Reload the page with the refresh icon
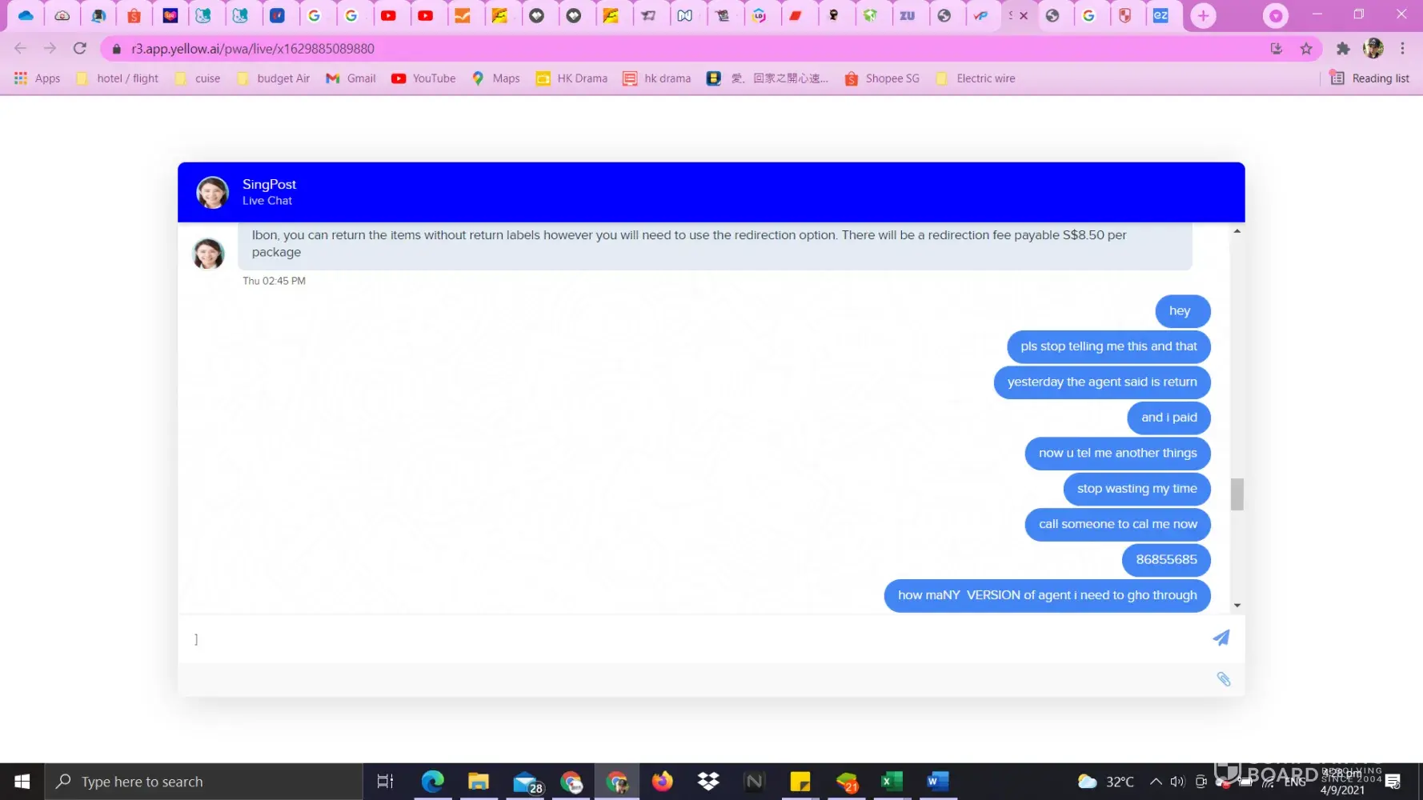 click(x=80, y=49)
